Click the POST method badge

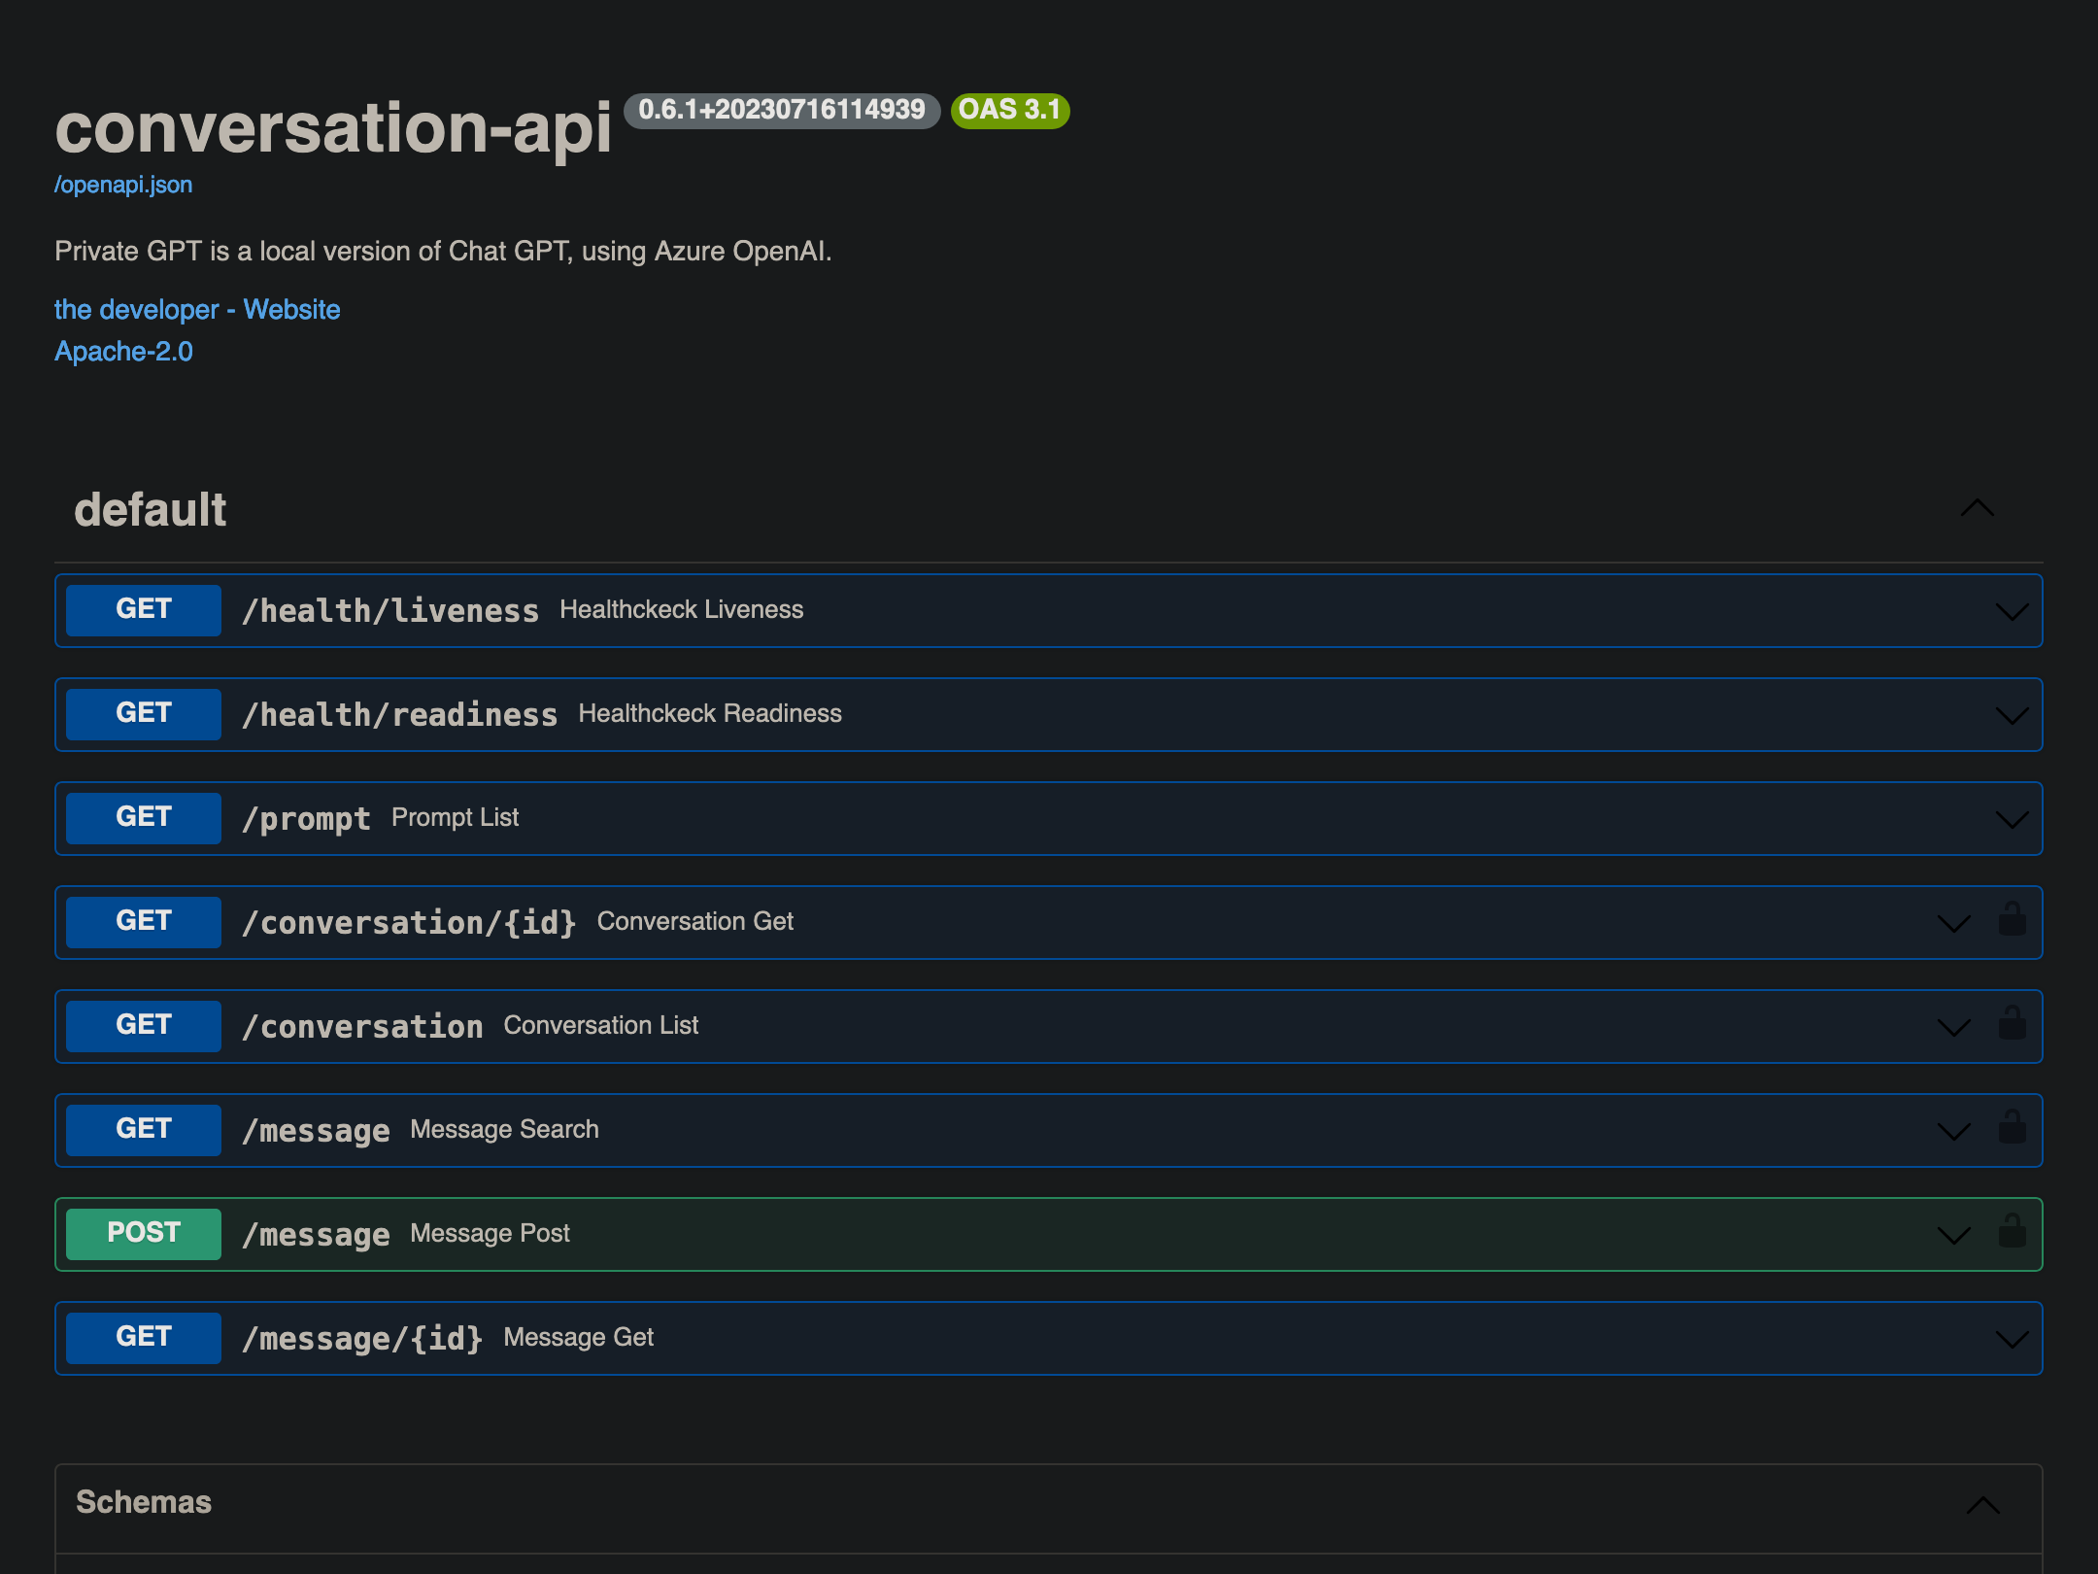(144, 1233)
